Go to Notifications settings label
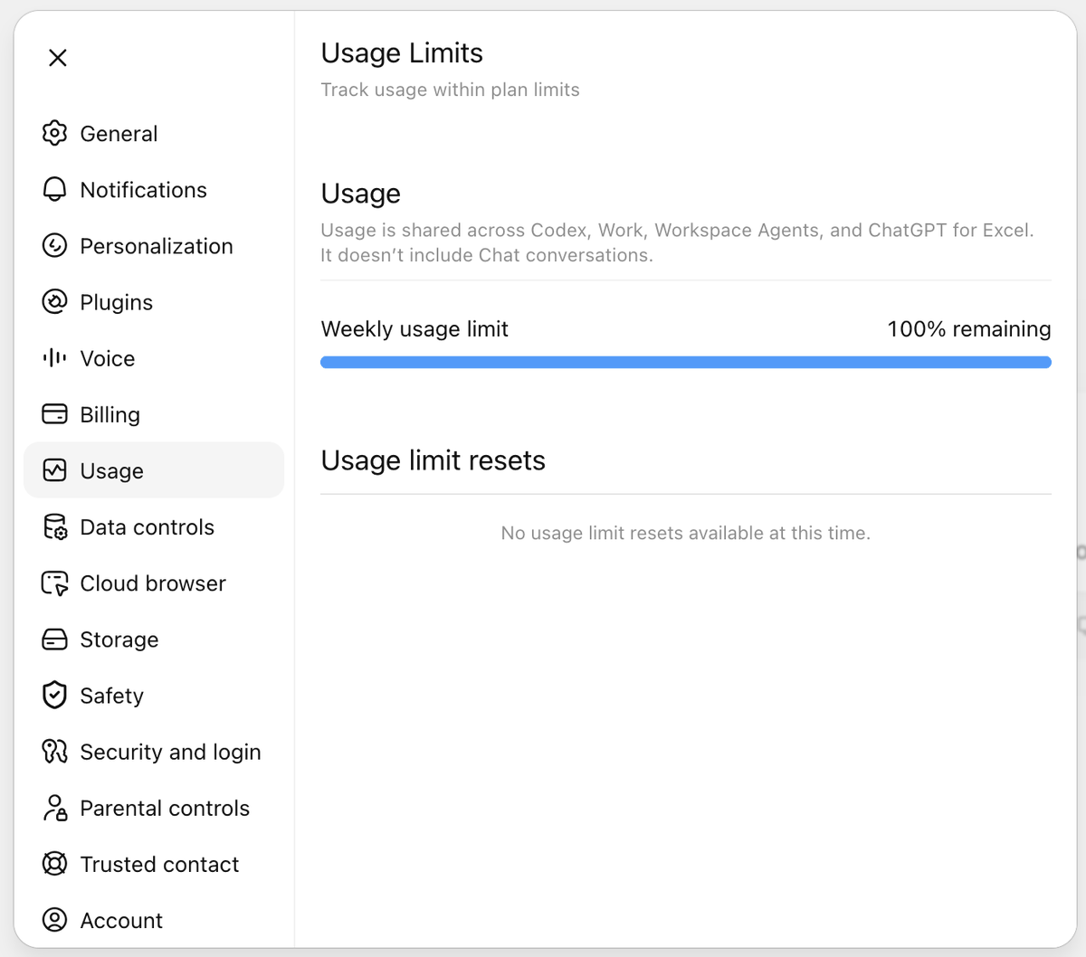Screen dimensions: 1086x957 [143, 190]
